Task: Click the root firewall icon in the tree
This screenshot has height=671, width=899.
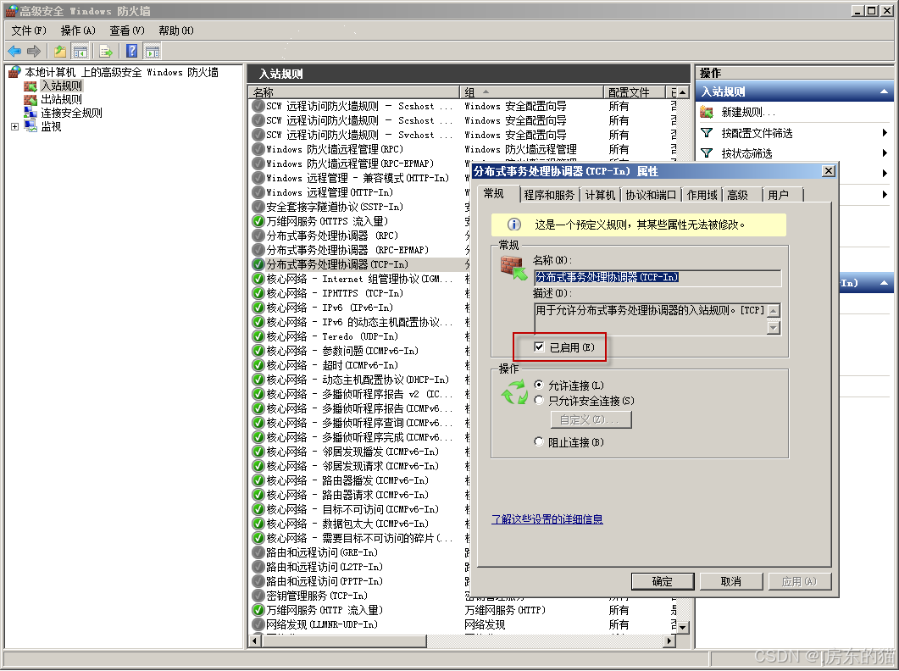Action: pyautogui.click(x=15, y=72)
